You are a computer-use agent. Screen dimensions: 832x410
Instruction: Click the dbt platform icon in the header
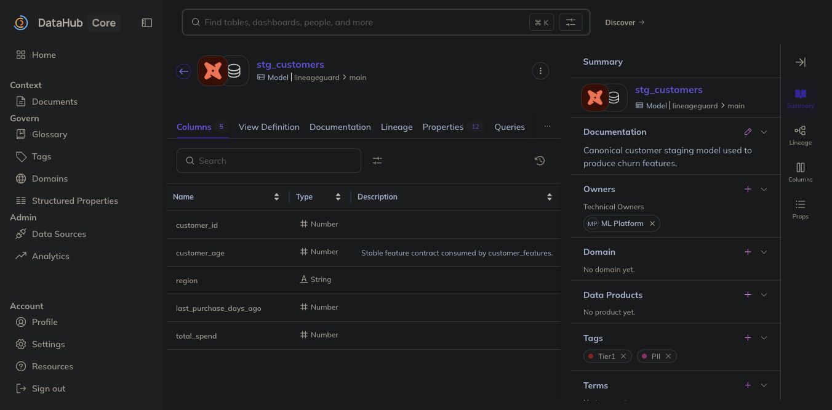click(213, 71)
